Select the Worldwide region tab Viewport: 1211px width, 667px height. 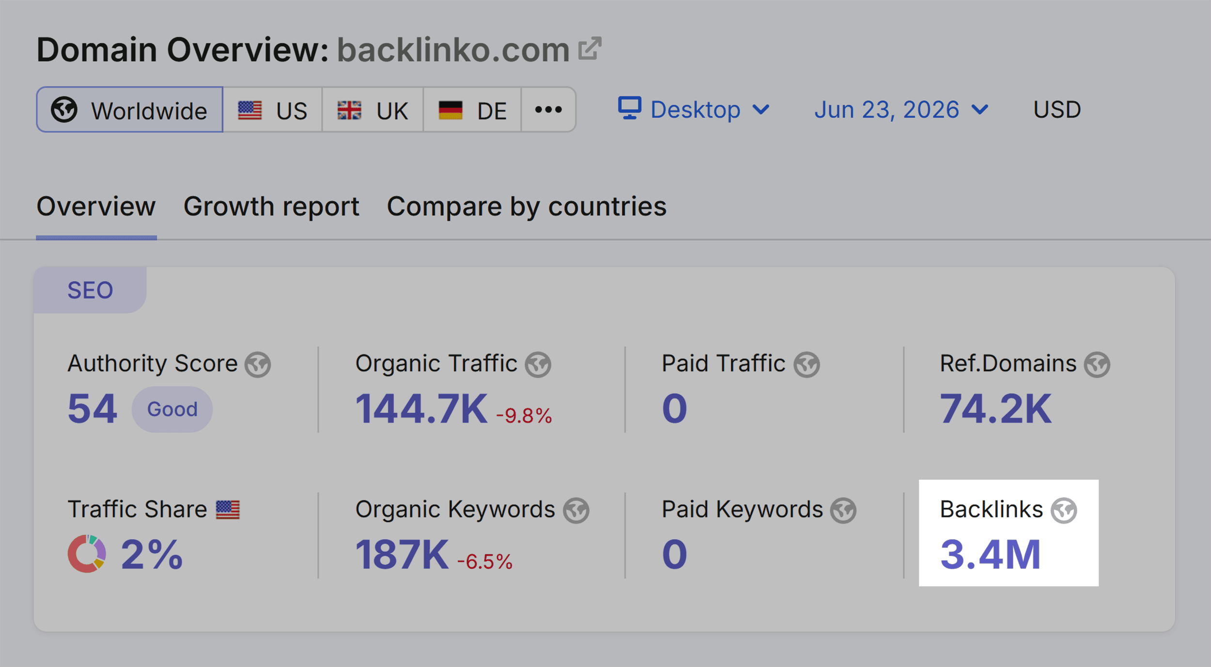[x=130, y=109]
